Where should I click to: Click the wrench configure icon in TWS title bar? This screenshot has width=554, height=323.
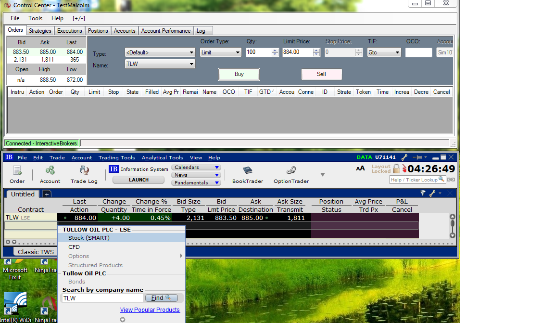click(404, 157)
